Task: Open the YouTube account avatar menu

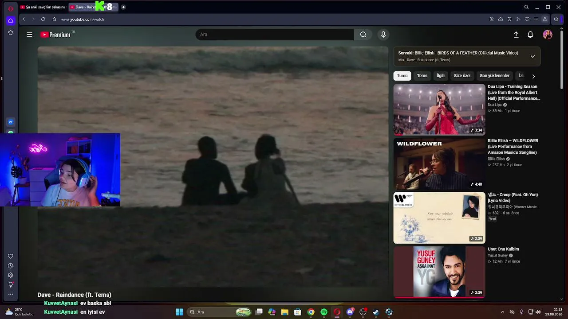Action: click(x=548, y=35)
